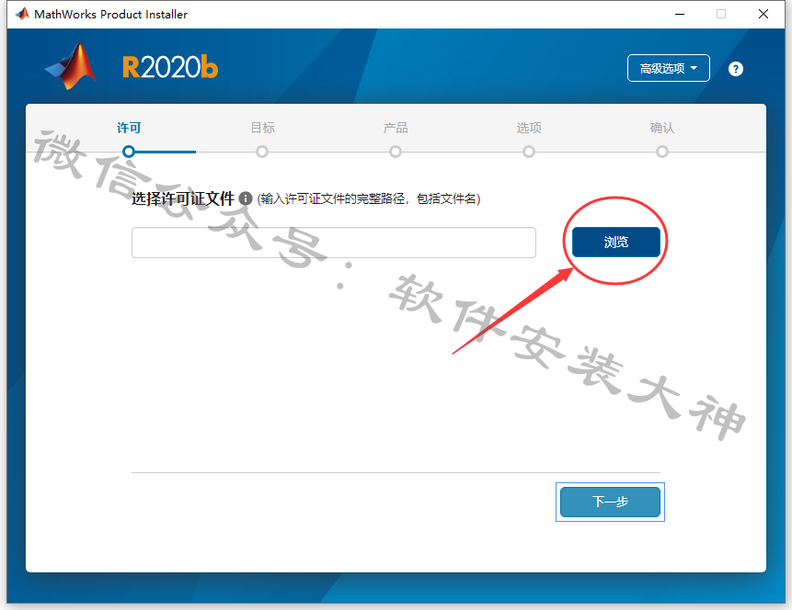
Task: Click the 选项 step circle marker
Action: pos(529,152)
